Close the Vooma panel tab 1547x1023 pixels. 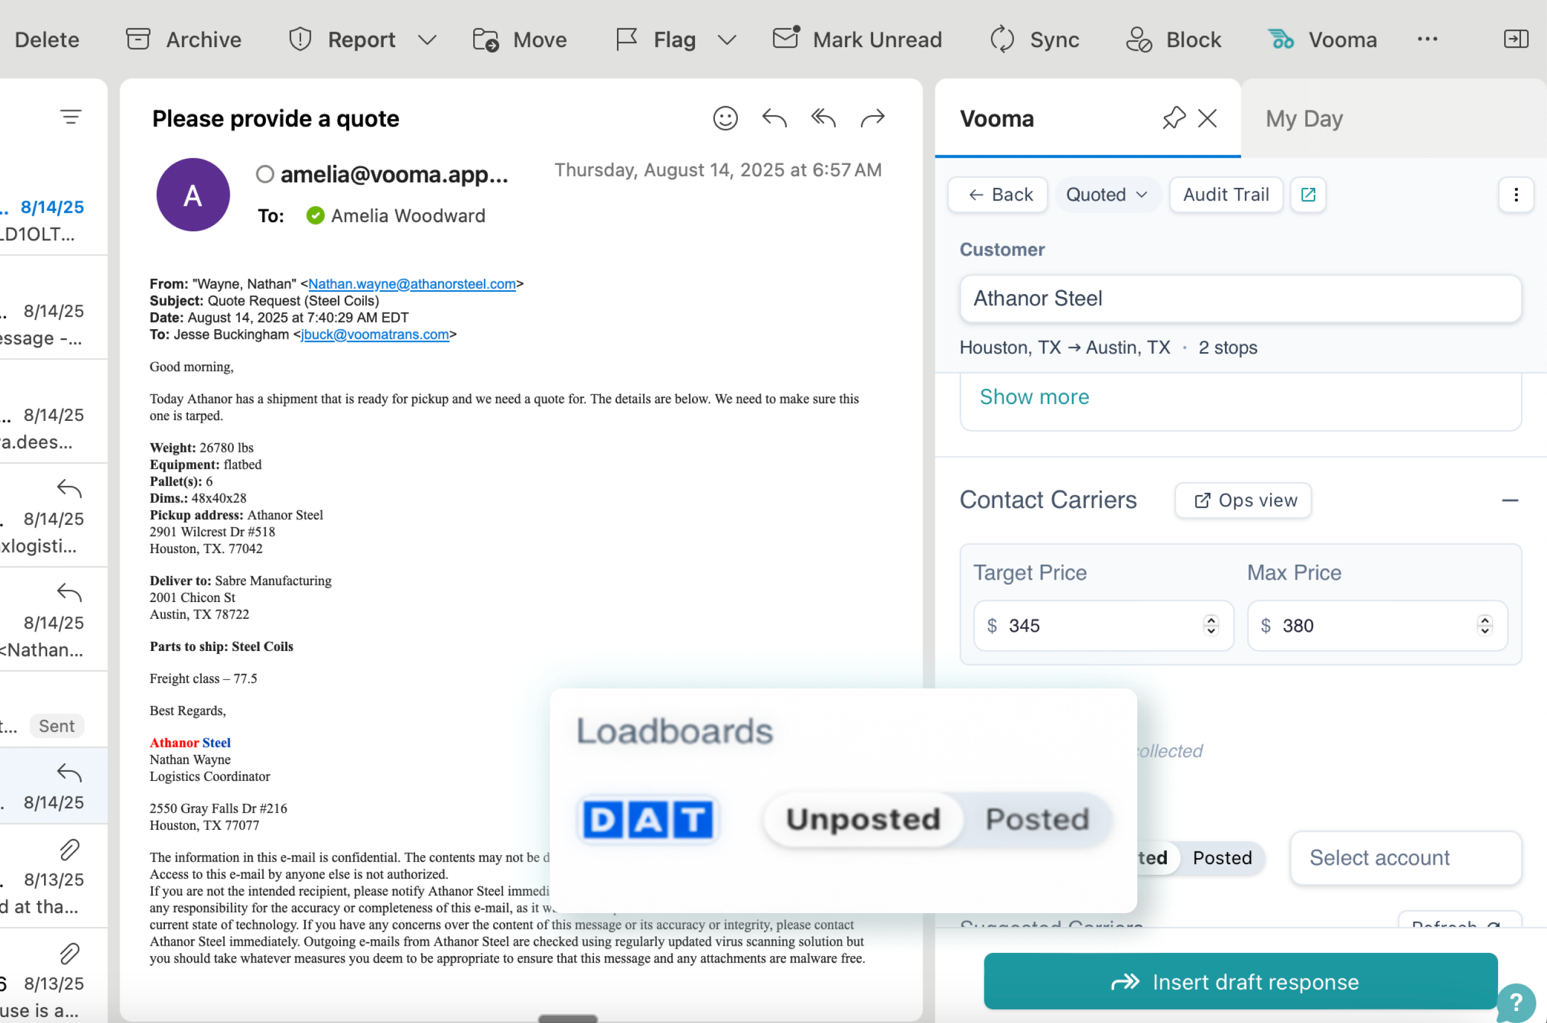click(1207, 118)
